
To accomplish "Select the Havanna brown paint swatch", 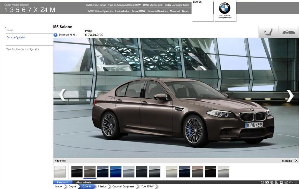I will [90, 172].
